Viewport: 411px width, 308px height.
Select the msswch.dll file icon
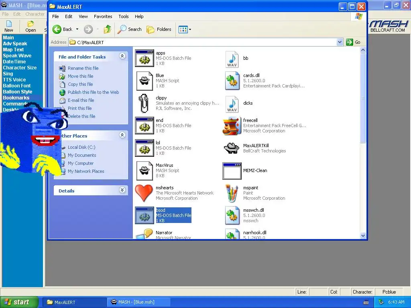coord(232,215)
